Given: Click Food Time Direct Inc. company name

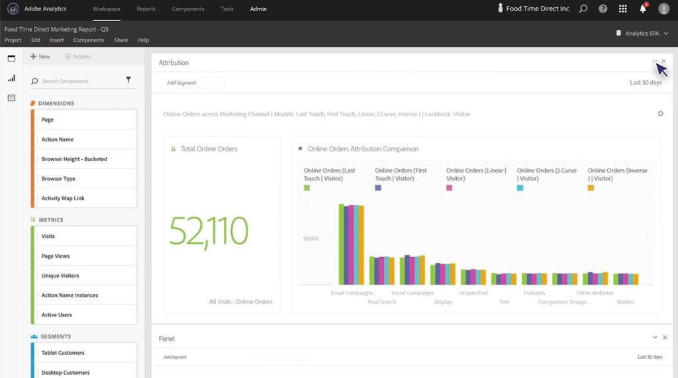Looking at the screenshot, I should click(538, 9).
